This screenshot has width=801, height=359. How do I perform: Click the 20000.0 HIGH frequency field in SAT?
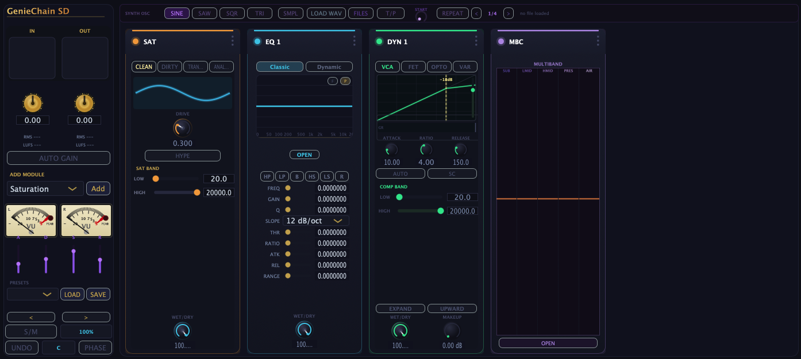coord(219,192)
